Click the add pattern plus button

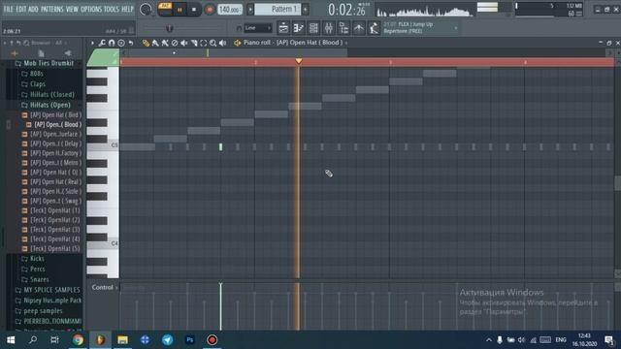point(306,9)
